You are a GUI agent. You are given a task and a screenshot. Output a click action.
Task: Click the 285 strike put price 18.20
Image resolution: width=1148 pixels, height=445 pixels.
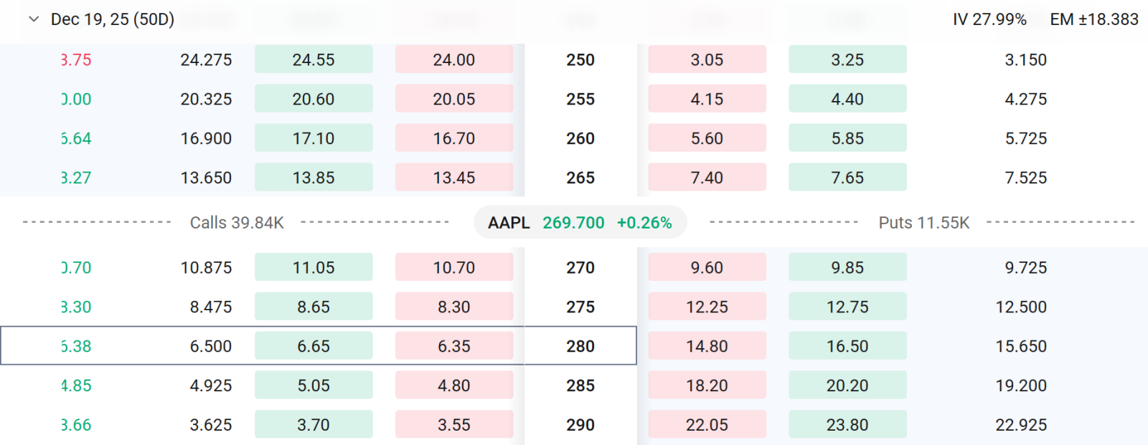coord(707,386)
